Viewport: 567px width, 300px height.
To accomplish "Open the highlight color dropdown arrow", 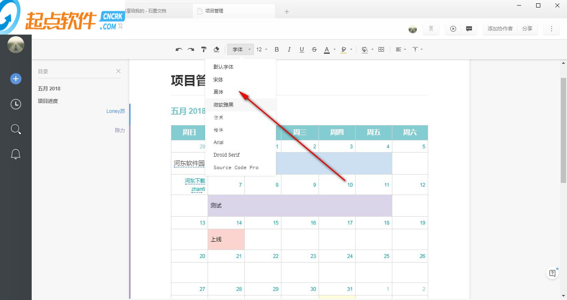I will coord(351,50).
